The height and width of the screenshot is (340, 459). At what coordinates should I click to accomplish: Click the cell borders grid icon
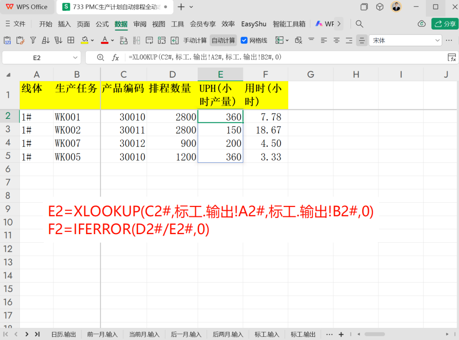(71, 40)
